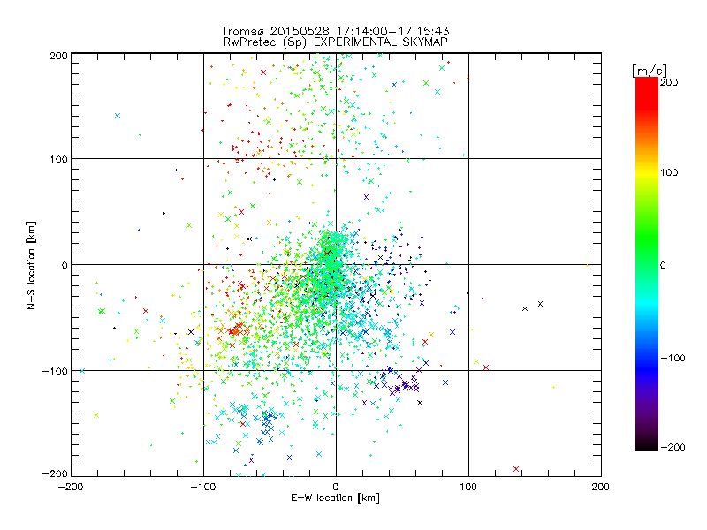This screenshot has width=707, height=530.
Task: Select the N-S location [km] axis label
Action: pyautogui.click(x=31, y=265)
